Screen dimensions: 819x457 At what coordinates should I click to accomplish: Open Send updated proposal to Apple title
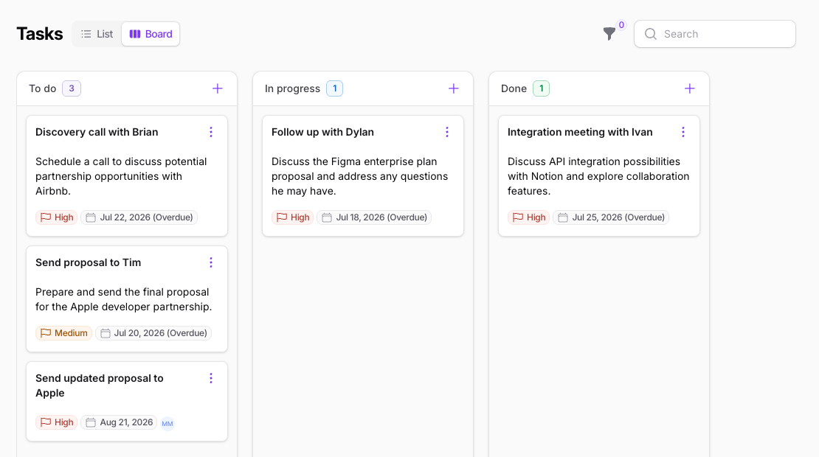coord(100,386)
